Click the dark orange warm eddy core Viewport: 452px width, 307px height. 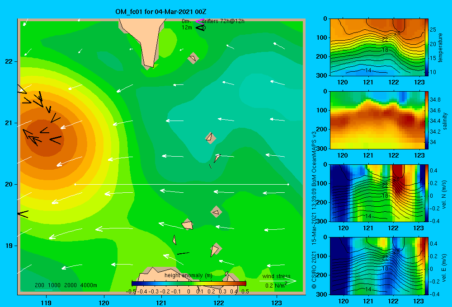[45, 138]
